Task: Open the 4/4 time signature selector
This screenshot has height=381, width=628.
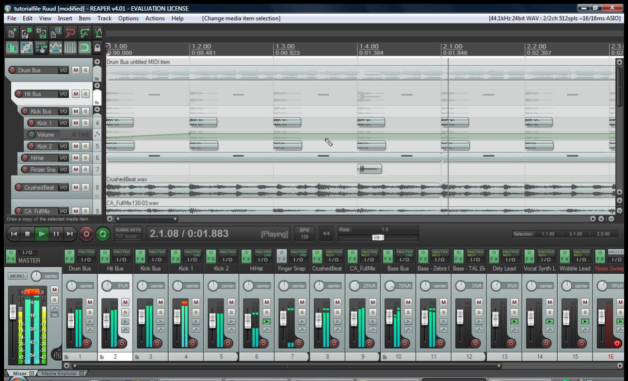Action: (325, 233)
